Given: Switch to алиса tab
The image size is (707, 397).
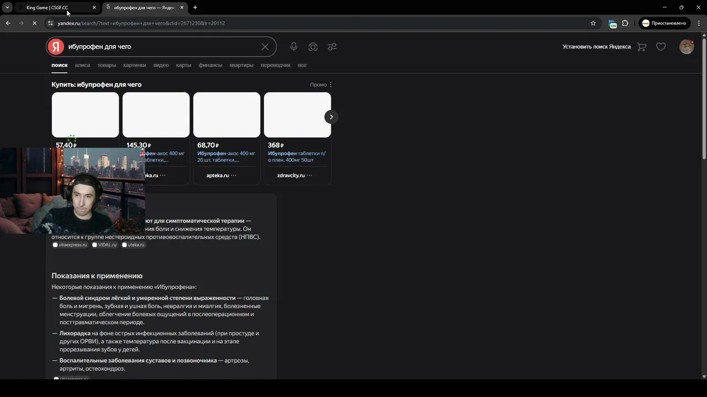Looking at the screenshot, I should tap(82, 65).
